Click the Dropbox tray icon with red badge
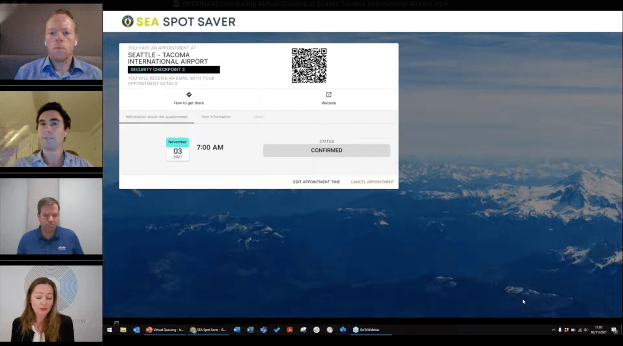The width and height of the screenshot is (623, 346). coord(566,330)
